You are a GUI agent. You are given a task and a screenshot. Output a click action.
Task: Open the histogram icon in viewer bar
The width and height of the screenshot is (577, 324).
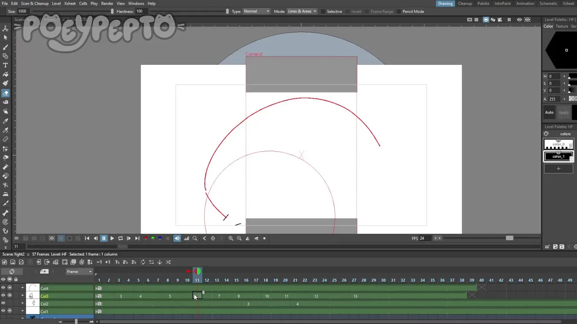(x=186, y=238)
